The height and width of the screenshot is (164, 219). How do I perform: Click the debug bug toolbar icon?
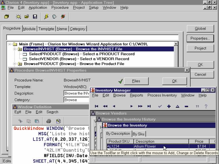[x=63, y=17]
